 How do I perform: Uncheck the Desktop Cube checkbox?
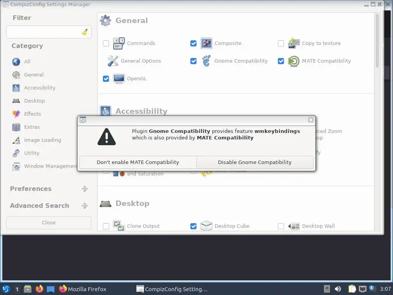point(193,226)
